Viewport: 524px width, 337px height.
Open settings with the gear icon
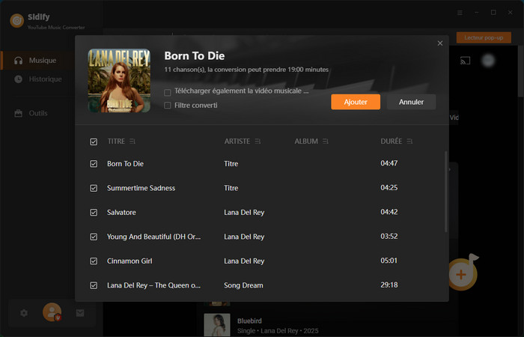click(24, 313)
